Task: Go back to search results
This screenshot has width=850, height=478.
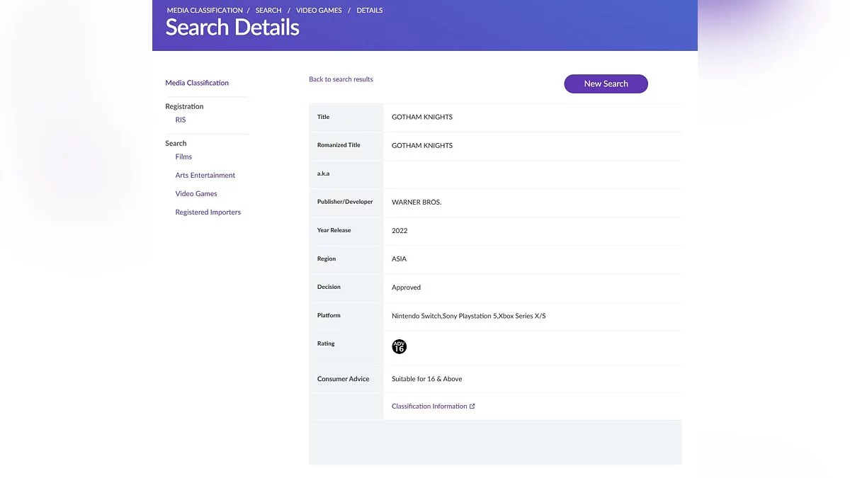Action: pos(341,79)
